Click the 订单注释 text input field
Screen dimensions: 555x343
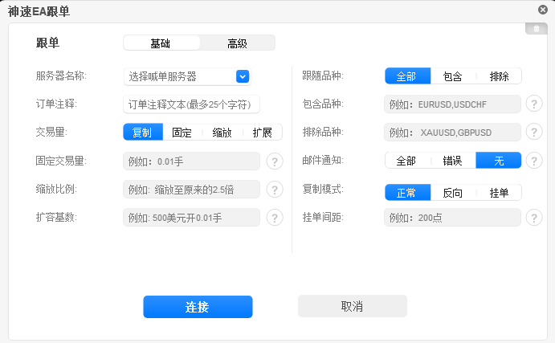click(x=191, y=104)
